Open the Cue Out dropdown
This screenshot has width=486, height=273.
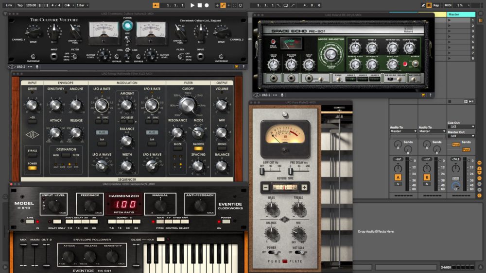click(x=461, y=127)
